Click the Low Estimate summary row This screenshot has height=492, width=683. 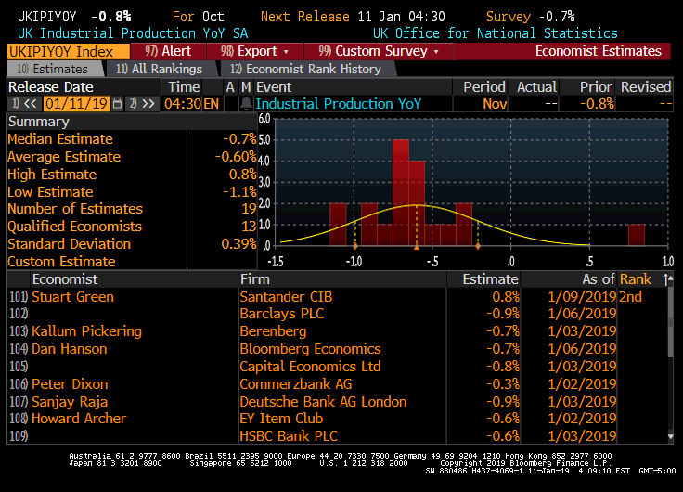click(132, 192)
